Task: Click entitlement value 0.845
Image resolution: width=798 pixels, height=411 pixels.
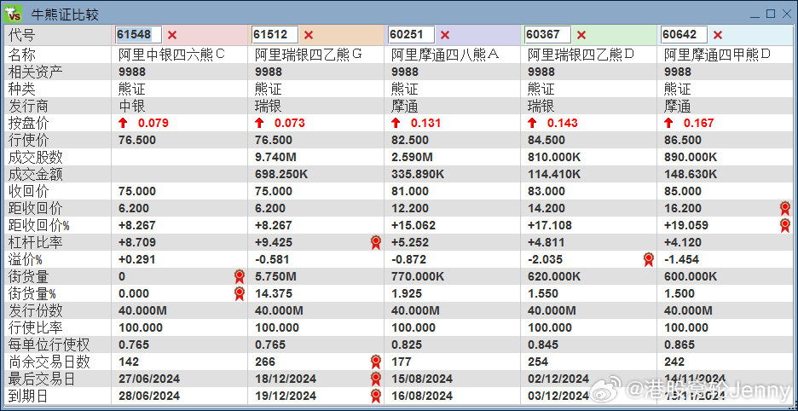Action: [542, 345]
